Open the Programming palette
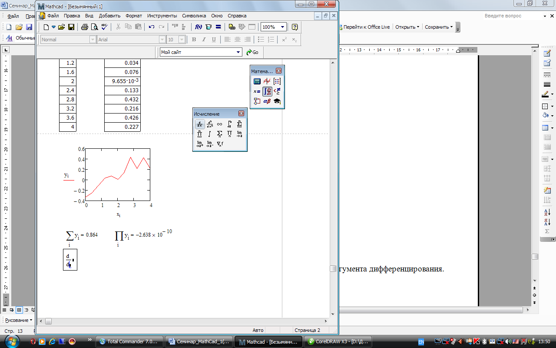The height and width of the screenshot is (348, 556). [257, 101]
